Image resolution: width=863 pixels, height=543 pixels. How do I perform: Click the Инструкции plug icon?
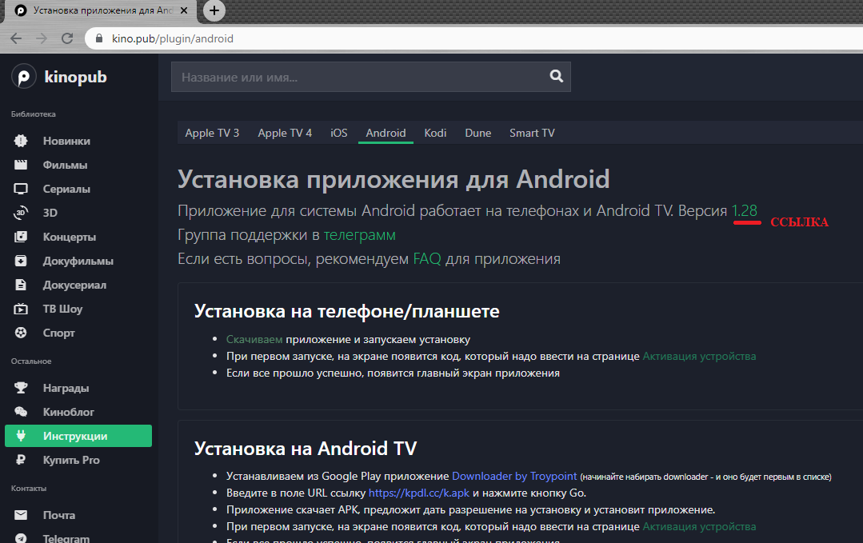[21, 436]
